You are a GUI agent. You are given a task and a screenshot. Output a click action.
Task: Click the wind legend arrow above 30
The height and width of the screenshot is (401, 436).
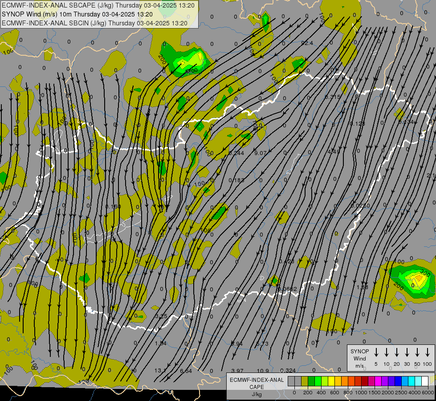point(407,352)
